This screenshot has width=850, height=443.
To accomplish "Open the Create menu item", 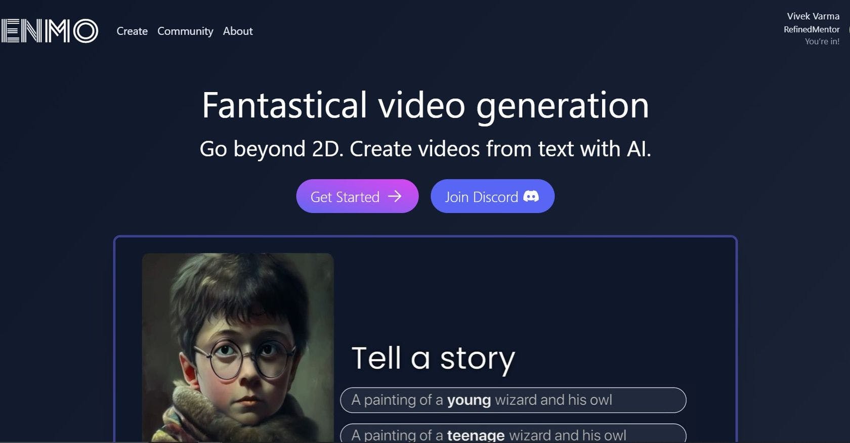I will click(132, 31).
